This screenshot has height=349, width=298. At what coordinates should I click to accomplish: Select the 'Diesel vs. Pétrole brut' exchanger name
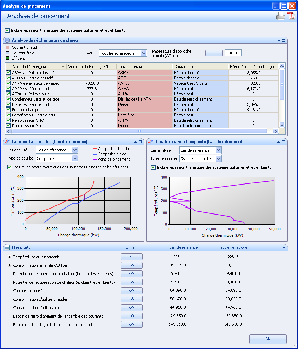(31, 104)
